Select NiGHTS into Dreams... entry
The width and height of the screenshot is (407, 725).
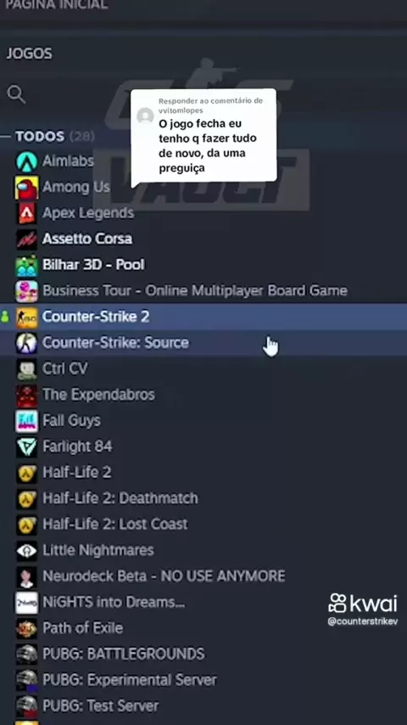pos(114,602)
